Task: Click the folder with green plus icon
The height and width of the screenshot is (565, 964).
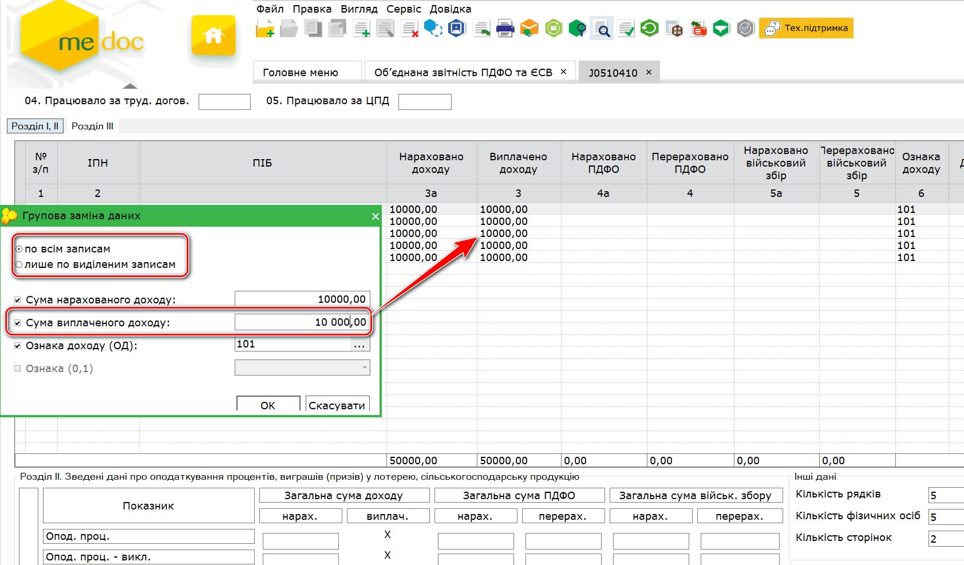Action: pyautogui.click(x=265, y=28)
